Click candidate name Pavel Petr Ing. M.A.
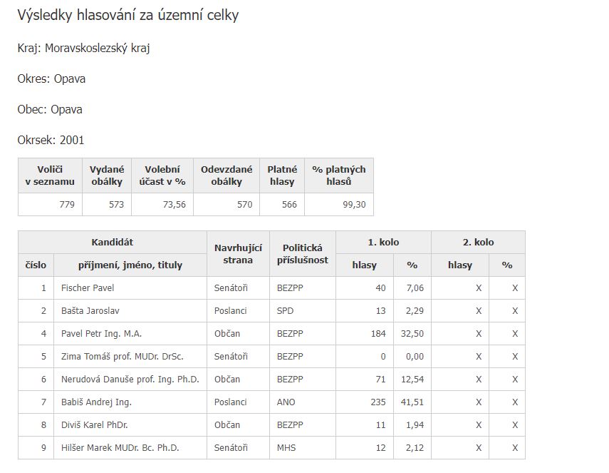The image size is (609, 473). click(x=101, y=334)
